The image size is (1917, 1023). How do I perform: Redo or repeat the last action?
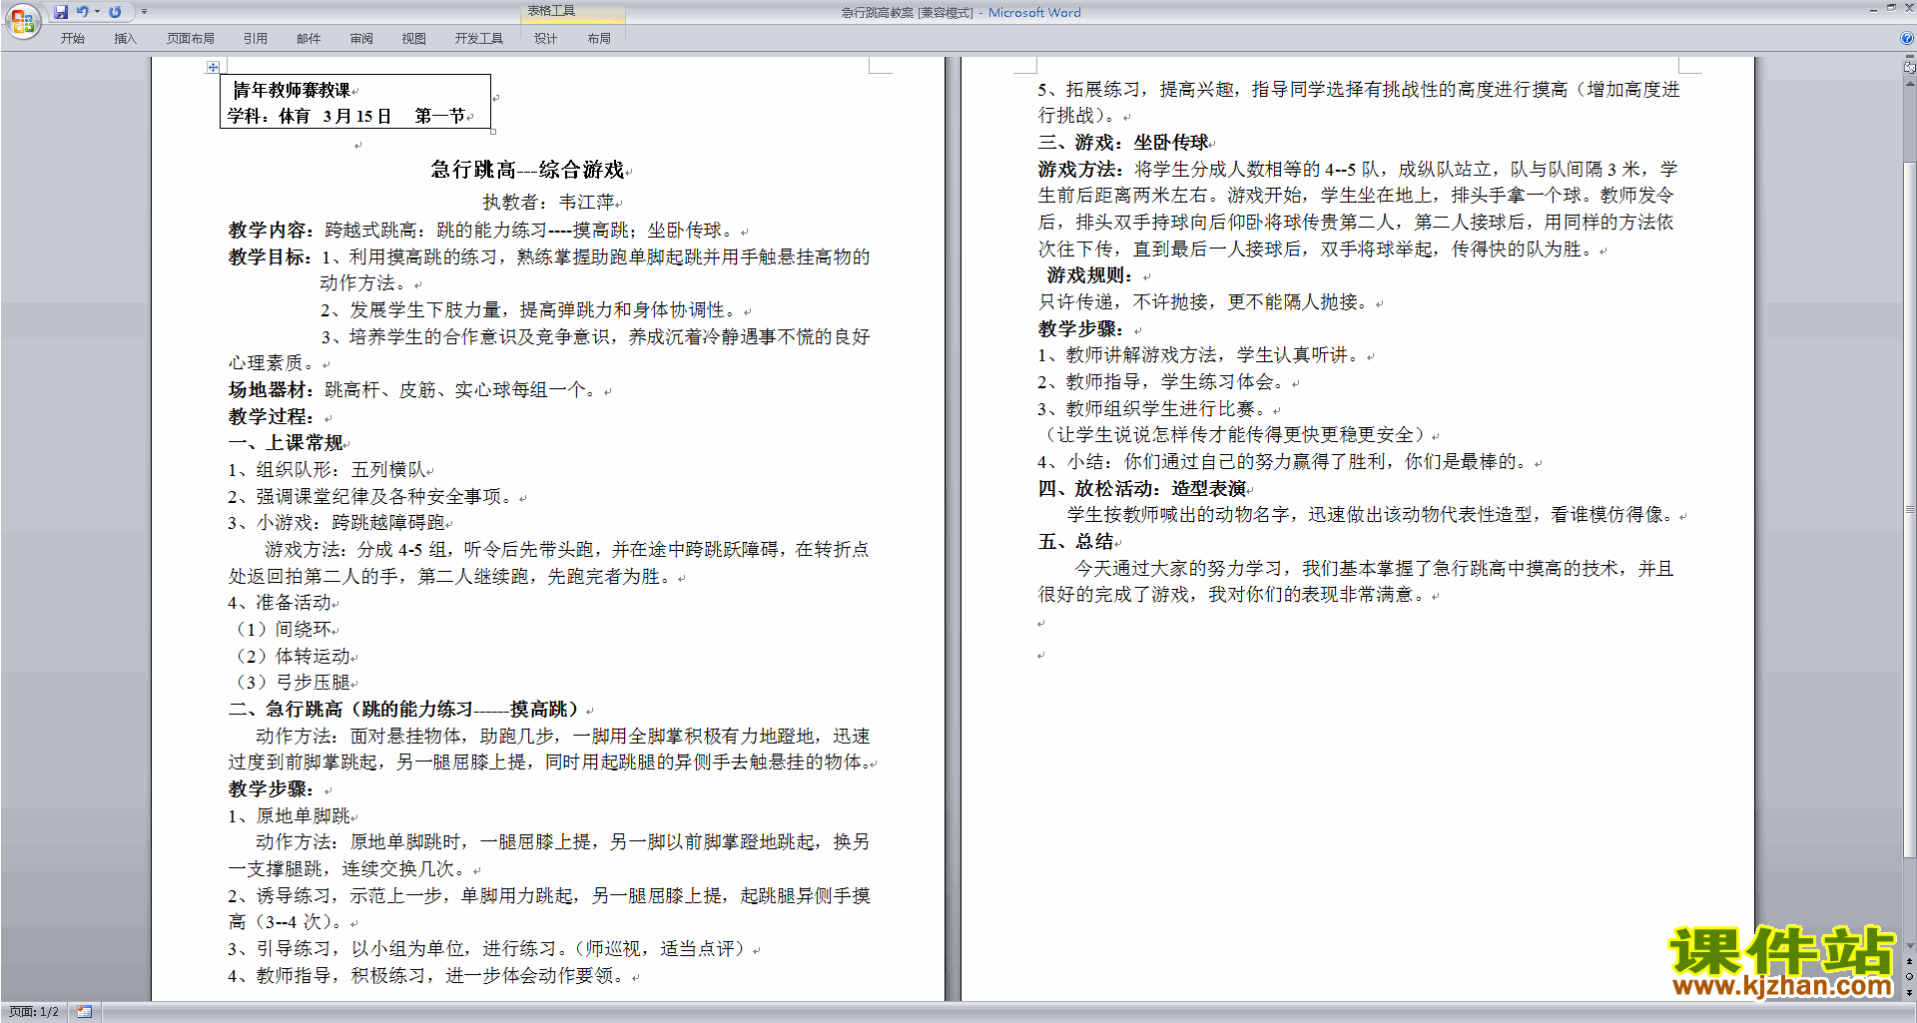pos(115,12)
